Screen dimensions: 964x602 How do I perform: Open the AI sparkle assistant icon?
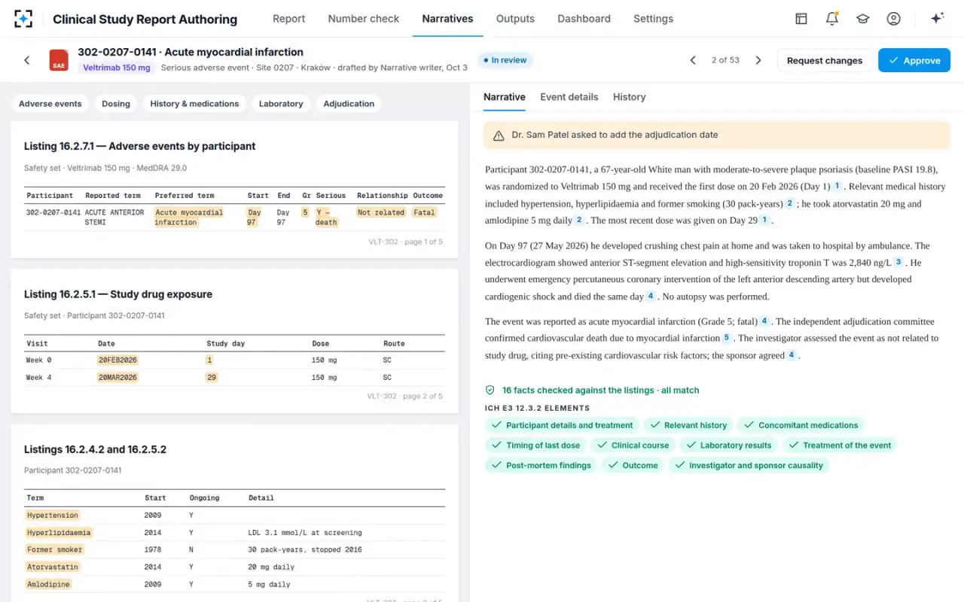pos(938,19)
